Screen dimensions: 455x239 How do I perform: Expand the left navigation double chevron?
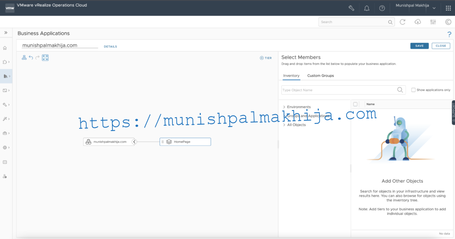pos(6,33)
